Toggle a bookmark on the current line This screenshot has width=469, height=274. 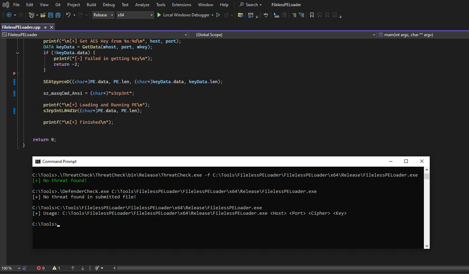tap(312, 15)
